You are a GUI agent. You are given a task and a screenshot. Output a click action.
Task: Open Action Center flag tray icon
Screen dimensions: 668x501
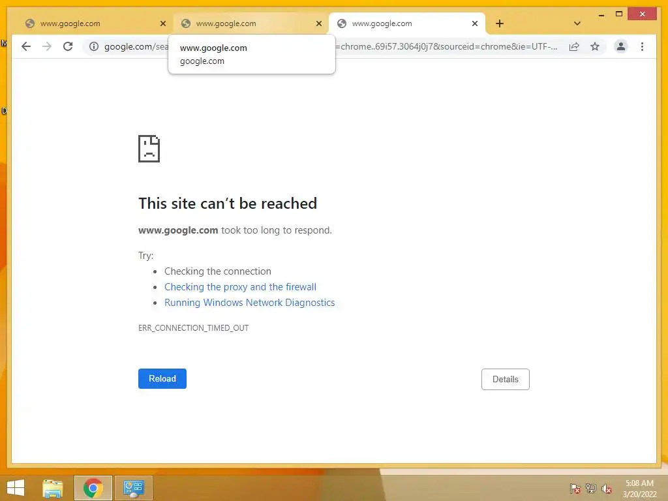575,489
